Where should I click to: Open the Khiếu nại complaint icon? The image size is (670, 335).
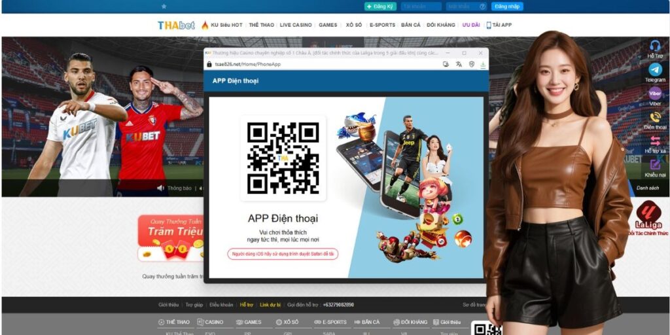(x=655, y=165)
